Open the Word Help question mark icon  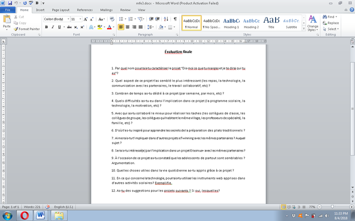[x=352, y=10]
